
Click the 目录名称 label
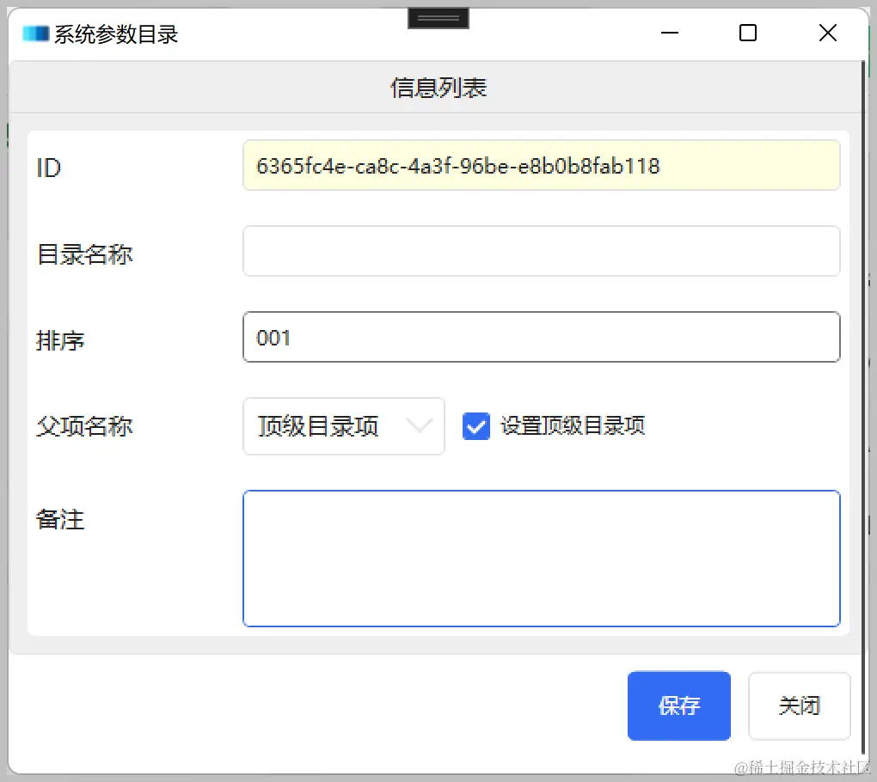(84, 254)
